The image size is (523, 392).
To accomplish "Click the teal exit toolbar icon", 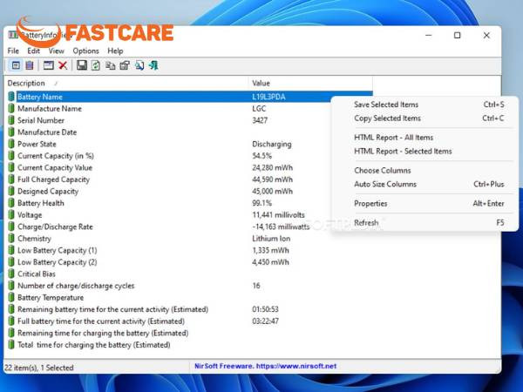I will [153, 65].
